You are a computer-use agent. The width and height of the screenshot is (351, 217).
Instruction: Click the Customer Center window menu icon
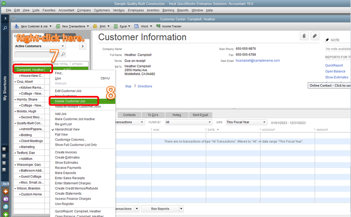click(x=13, y=19)
